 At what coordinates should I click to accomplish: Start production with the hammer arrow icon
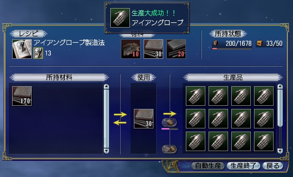pyautogui.click(x=169, y=122)
